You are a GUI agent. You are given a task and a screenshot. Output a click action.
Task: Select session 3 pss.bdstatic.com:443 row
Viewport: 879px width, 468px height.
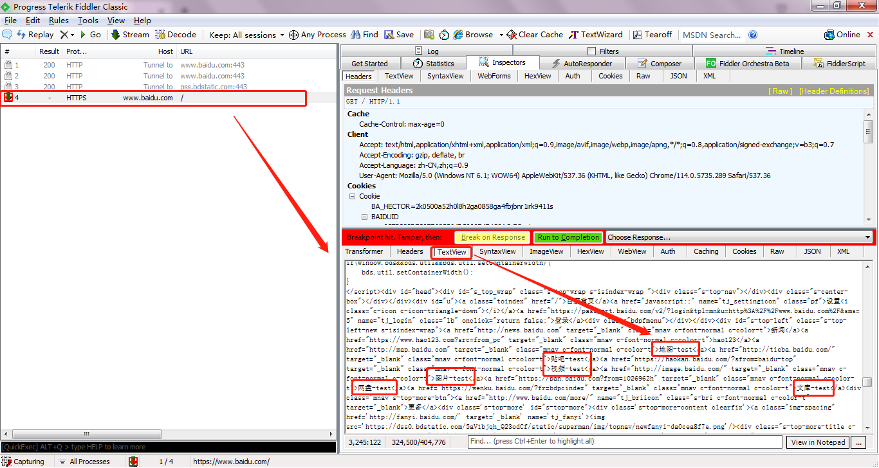pyautogui.click(x=169, y=87)
